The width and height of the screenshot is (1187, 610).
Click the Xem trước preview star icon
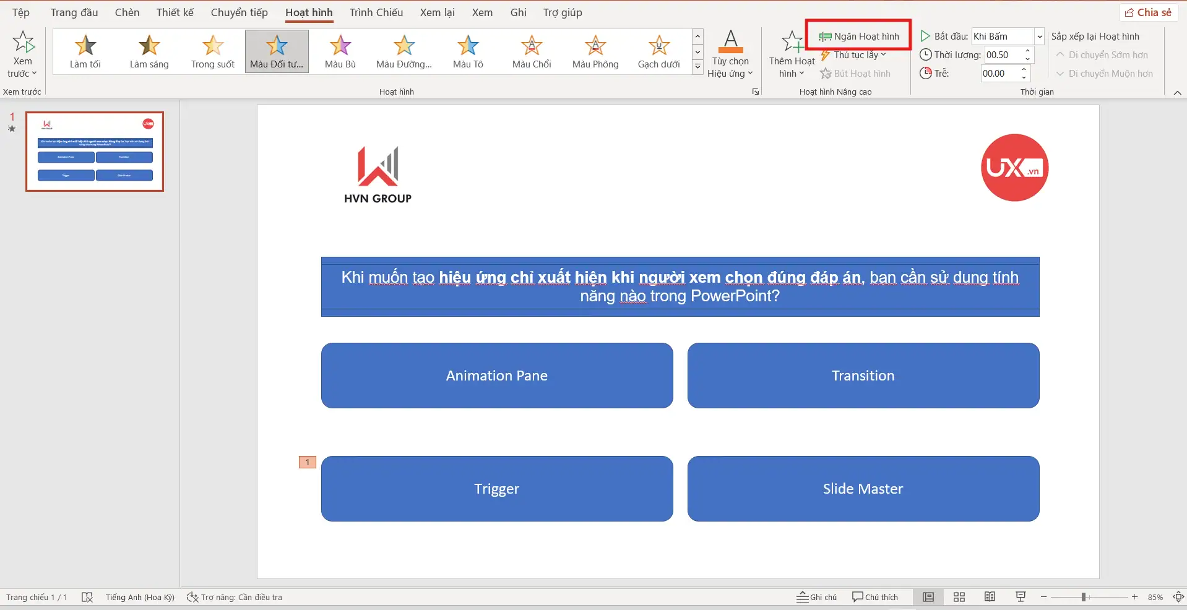pyautogui.click(x=23, y=43)
